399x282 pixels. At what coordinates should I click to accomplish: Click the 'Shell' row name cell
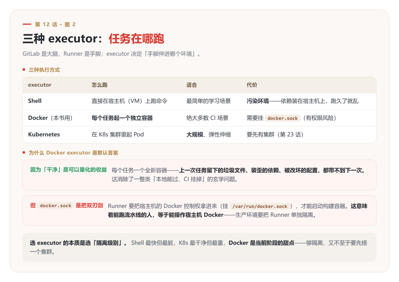click(x=35, y=101)
